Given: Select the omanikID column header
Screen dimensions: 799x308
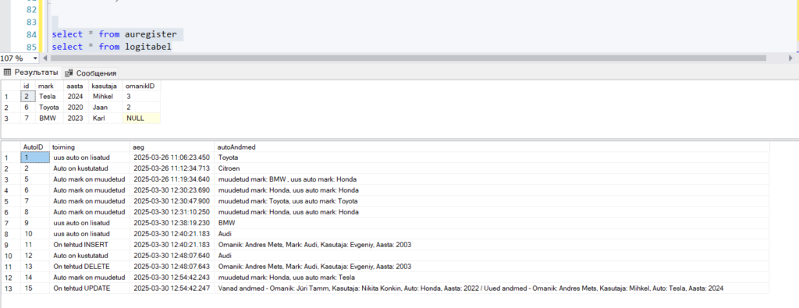Looking at the screenshot, I should click(142, 86).
